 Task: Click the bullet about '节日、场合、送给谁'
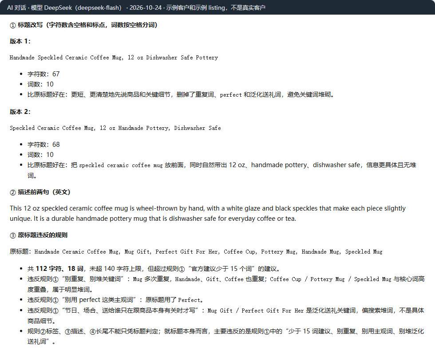tap(226, 315)
